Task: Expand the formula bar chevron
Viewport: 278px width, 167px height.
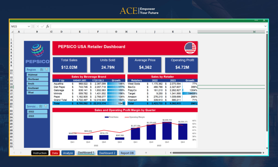Action: (266, 26)
